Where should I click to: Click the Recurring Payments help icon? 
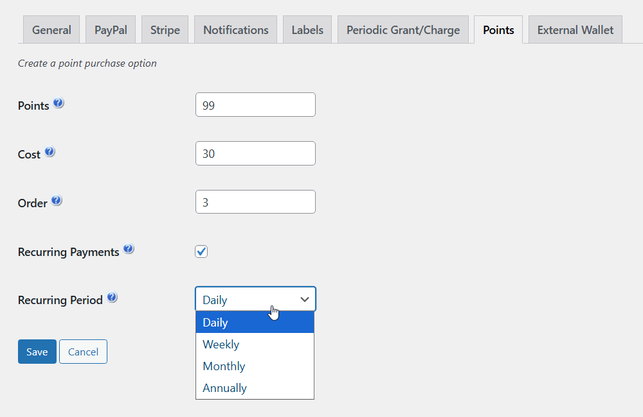(129, 250)
